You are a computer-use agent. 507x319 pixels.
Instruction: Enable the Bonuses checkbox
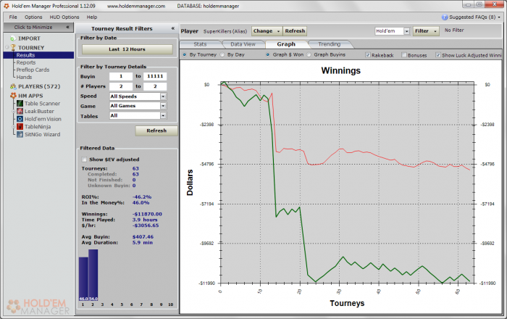(404, 55)
